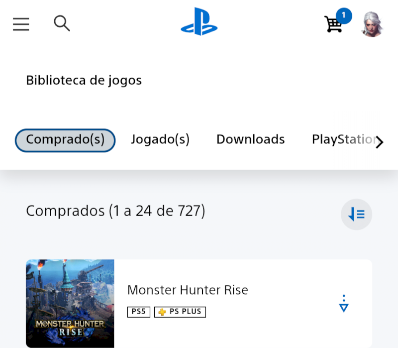The image size is (398, 348).
Task: Go to home via PlayStation logo
Action: [x=199, y=22]
